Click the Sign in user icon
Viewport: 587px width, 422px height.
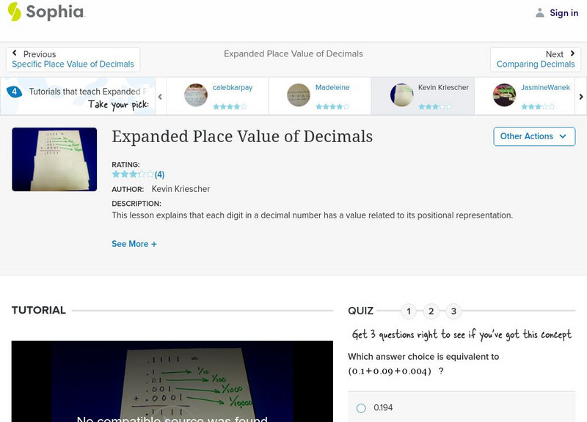[x=540, y=12]
